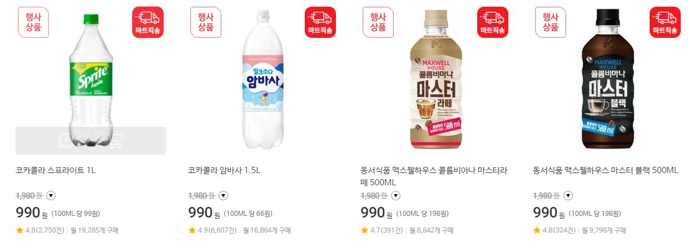Click the 암바사 bottle product image
The width and height of the screenshot is (688, 247).
point(263,81)
